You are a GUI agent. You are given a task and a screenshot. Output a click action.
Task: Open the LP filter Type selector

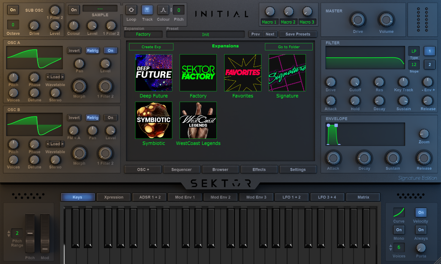(x=414, y=51)
